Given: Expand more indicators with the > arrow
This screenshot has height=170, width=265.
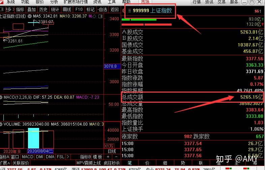Looking at the screenshot, I should coord(68,157).
